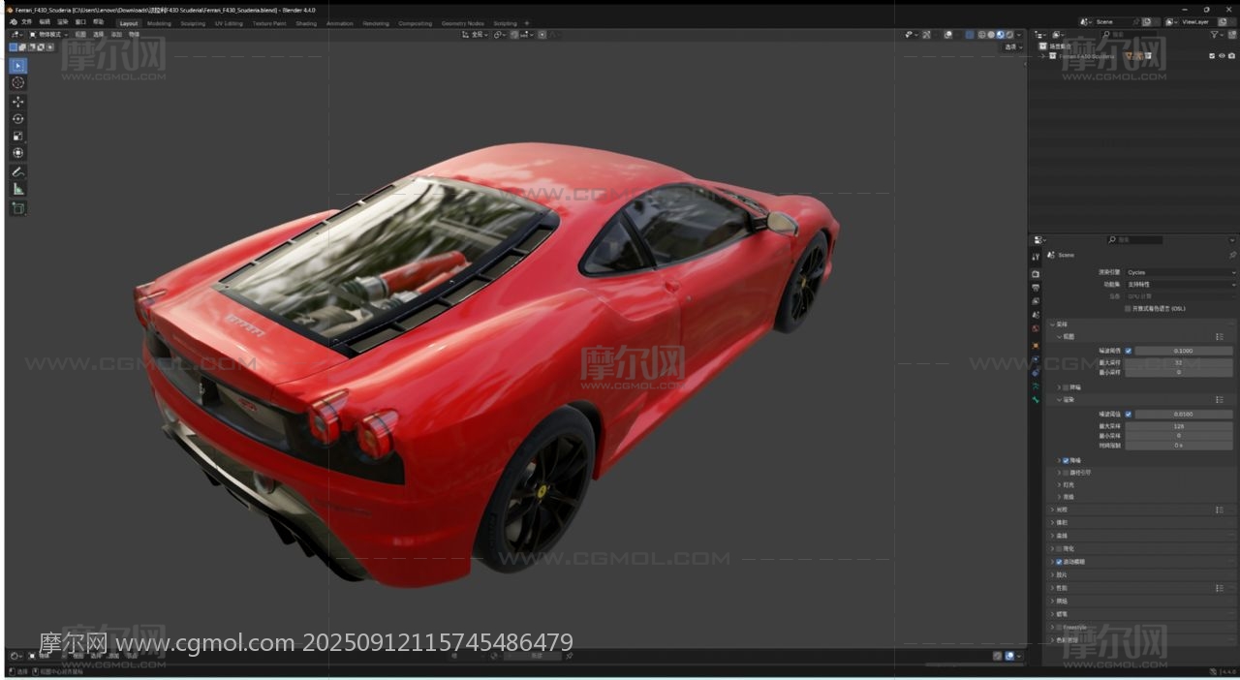1240x680 pixels.
Task: Collapse the Viewport sampling subpanel
Action: (1059, 337)
